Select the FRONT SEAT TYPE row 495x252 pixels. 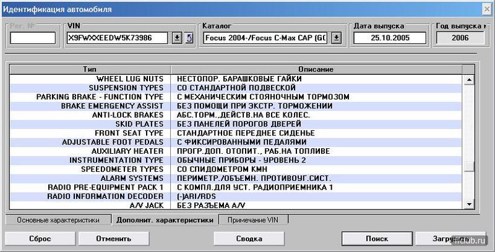coord(236,133)
